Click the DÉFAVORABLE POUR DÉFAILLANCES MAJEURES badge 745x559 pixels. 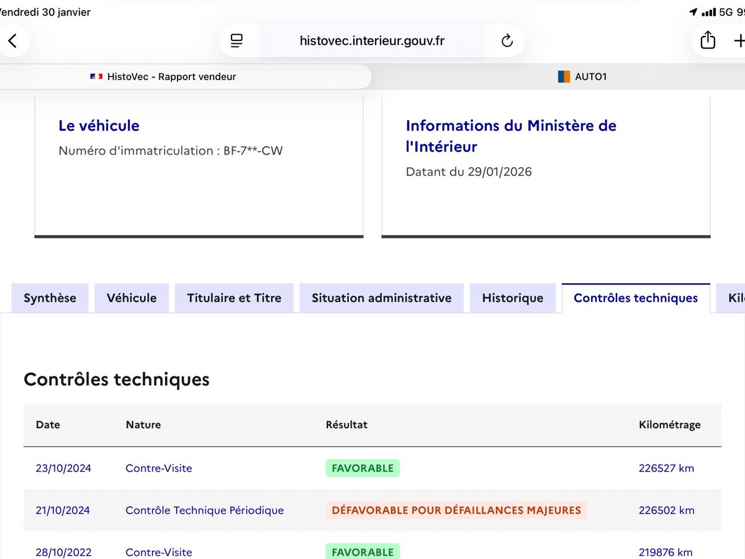pos(456,511)
